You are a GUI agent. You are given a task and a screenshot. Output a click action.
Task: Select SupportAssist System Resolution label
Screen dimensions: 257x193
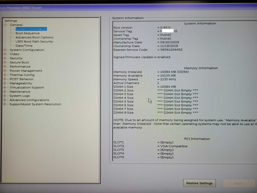tap(36, 104)
